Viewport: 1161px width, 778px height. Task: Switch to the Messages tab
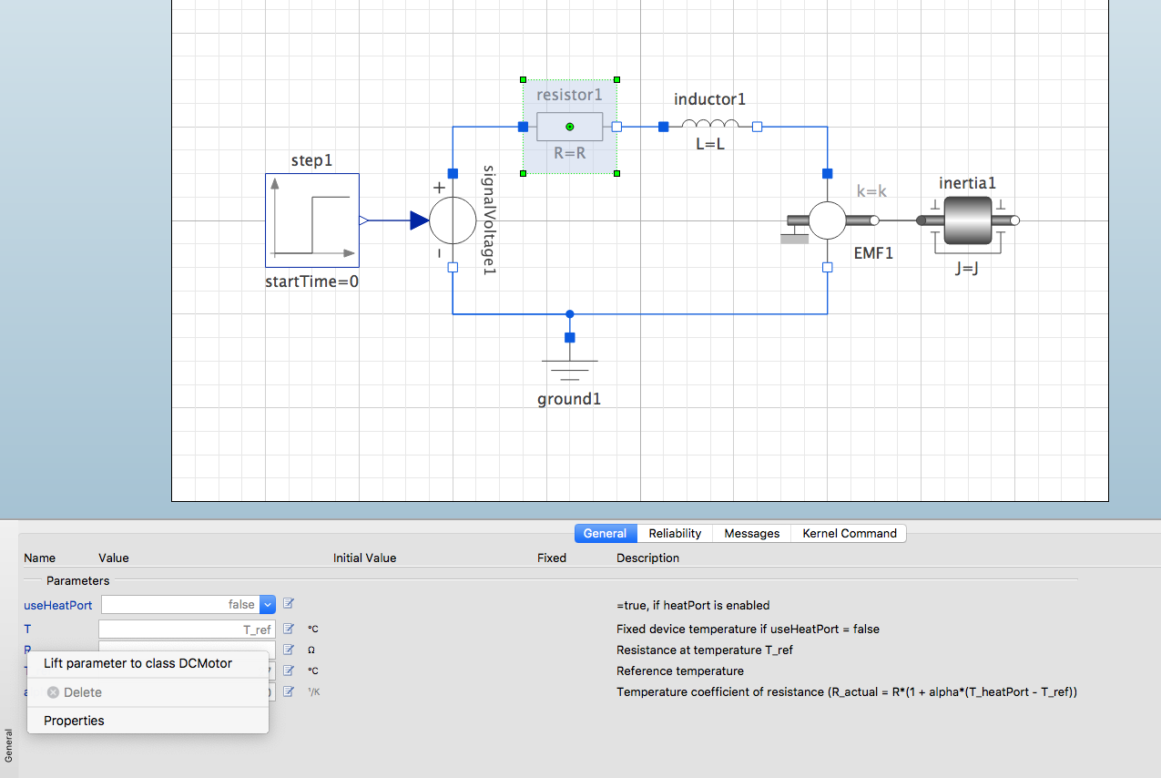(751, 534)
